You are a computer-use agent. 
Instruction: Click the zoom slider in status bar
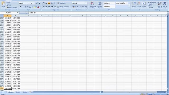[x=160, y=94]
